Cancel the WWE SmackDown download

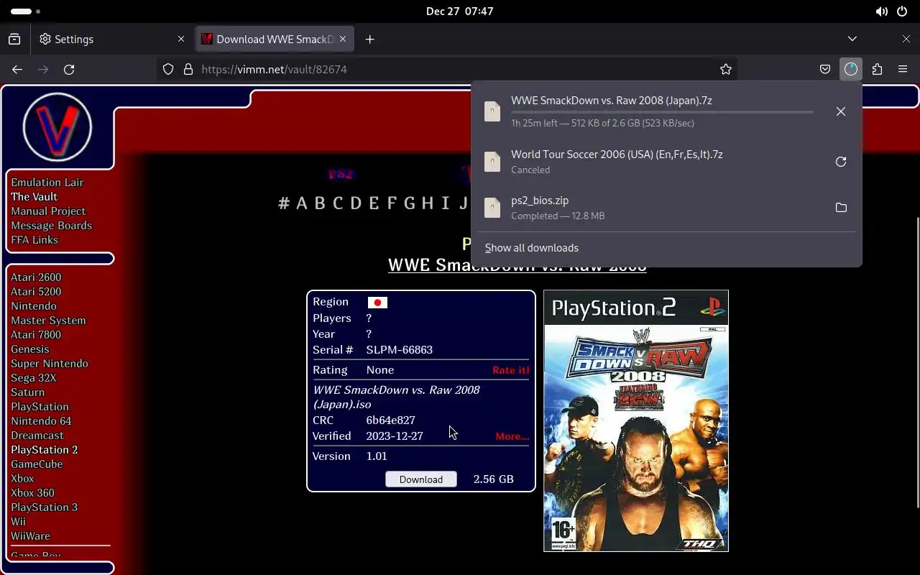840,111
